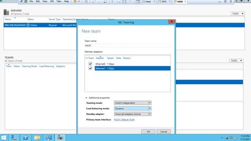Click the Windows Start button
Viewport: 251px width, 141px height.
pyautogui.click(x=4, y=137)
